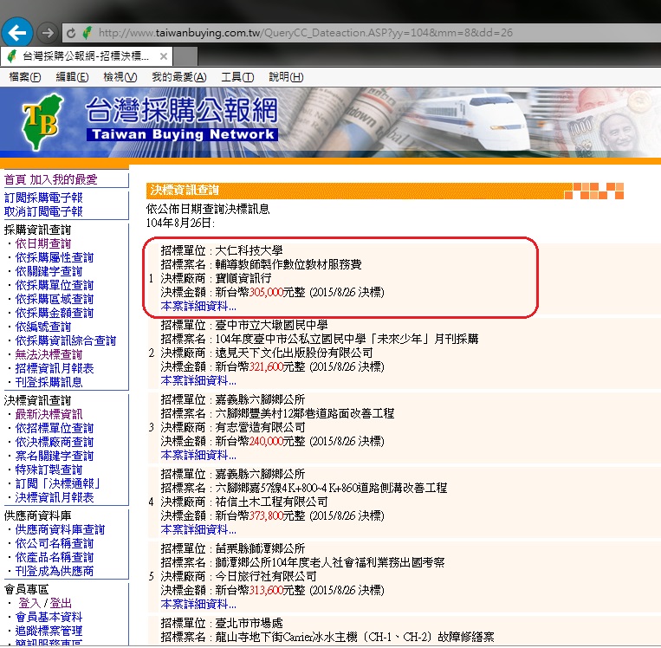This screenshot has height=648, width=661.
Task: Open 本案詳細資料 for 六腳鄉豐美村12鄰巷道 case
Action: pyautogui.click(x=198, y=456)
